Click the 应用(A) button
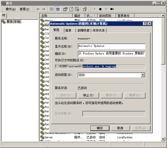The image size is (167, 148). point(141,128)
